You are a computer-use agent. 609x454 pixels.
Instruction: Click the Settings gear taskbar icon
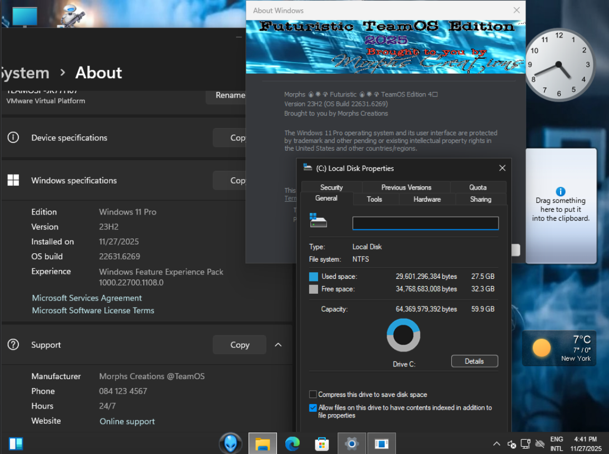click(x=352, y=443)
